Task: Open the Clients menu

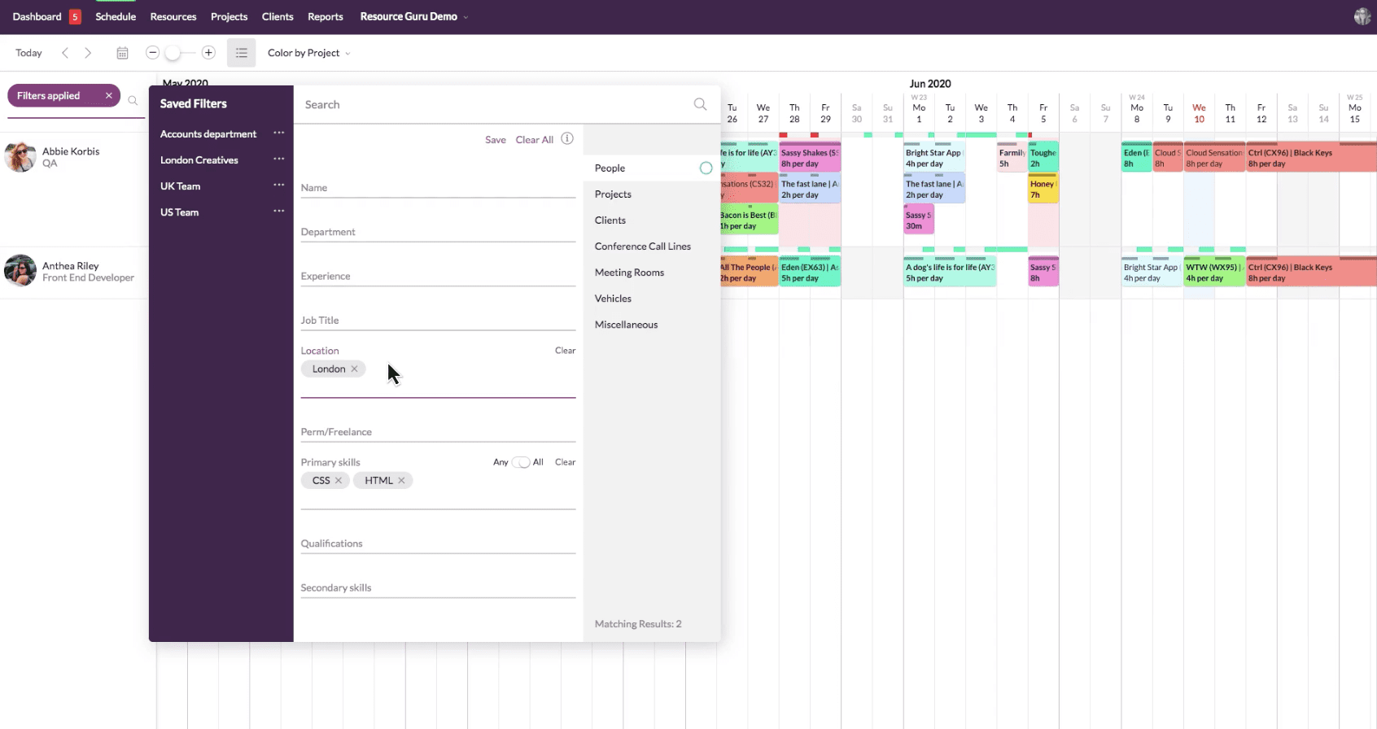Action: coord(278,16)
